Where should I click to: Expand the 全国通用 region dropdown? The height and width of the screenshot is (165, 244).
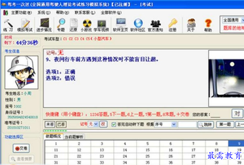pyautogui.click(x=242, y=20)
